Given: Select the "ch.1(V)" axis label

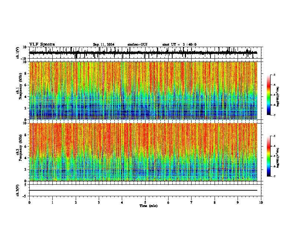Looking at the screenshot, I should (18, 53).
